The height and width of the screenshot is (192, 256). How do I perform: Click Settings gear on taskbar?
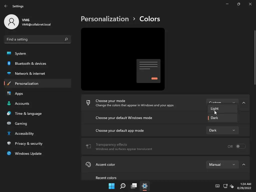[x=145, y=186]
